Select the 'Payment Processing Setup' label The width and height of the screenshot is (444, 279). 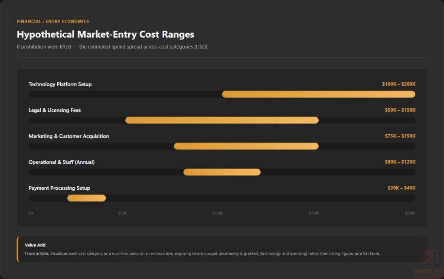tap(59, 188)
